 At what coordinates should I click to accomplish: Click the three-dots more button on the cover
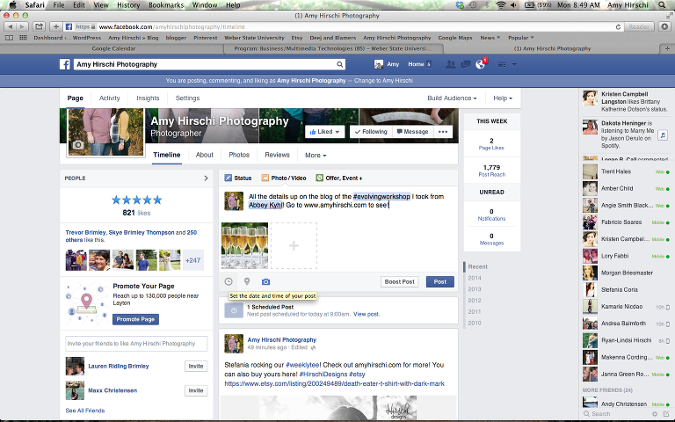click(x=443, y=132)
